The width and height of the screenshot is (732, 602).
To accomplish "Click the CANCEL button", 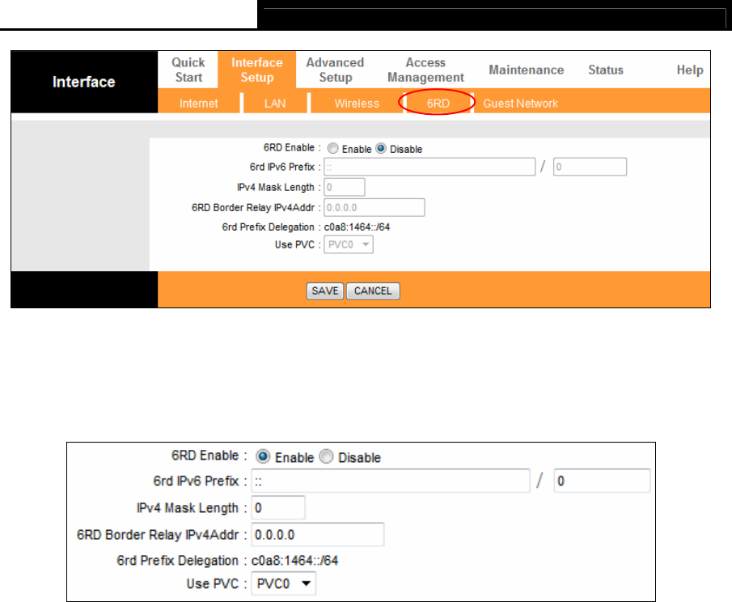I will (373, 291).
